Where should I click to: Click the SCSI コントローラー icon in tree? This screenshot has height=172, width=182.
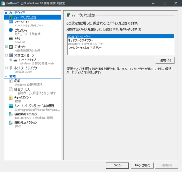[x=11, y=55]
